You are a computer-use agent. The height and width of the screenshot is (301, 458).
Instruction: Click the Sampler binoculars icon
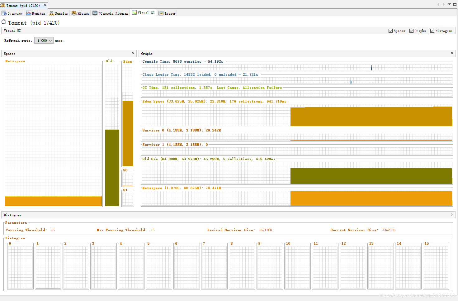pyautogui.click(x=51, y=13)
